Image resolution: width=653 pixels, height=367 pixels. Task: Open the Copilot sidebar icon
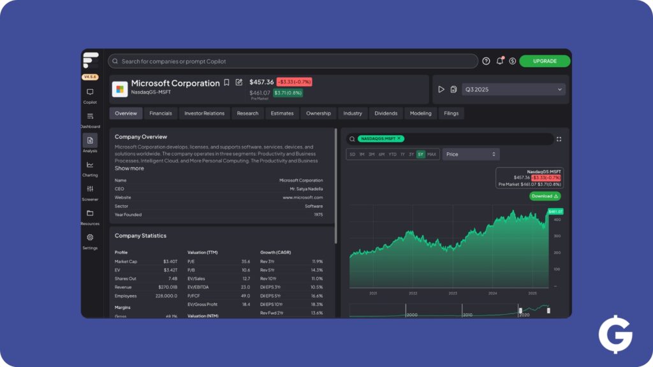click(x=90, y=92)
